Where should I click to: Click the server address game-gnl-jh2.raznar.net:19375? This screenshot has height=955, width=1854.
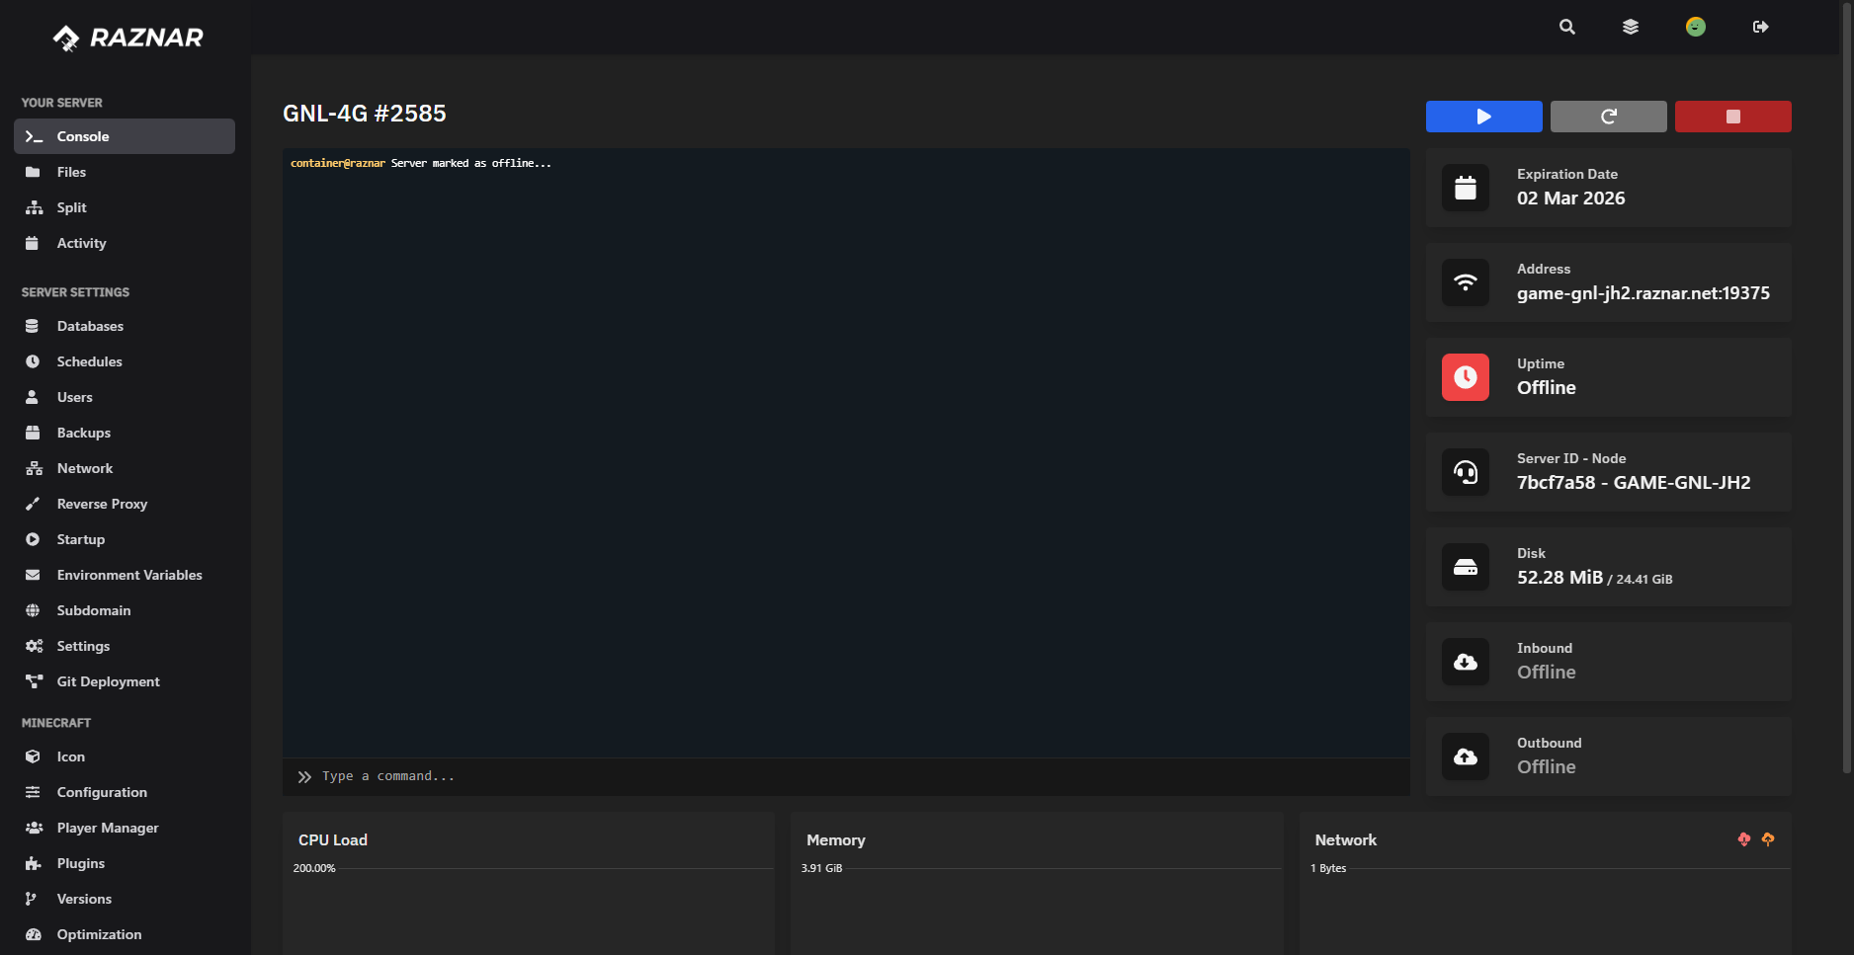pyautogui.click(x=1643, y=293)
